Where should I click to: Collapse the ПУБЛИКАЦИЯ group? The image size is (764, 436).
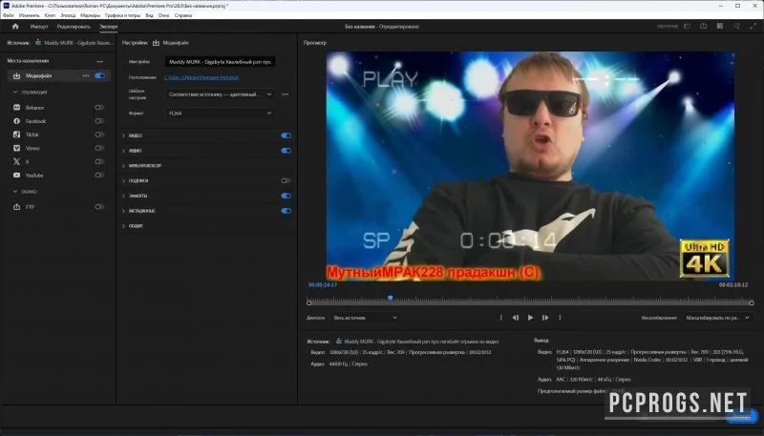15,92
